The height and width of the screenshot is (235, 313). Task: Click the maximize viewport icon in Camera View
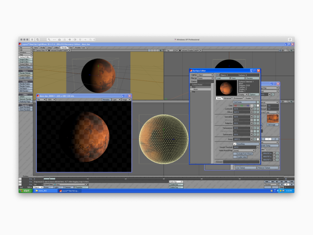coord(161,50)
